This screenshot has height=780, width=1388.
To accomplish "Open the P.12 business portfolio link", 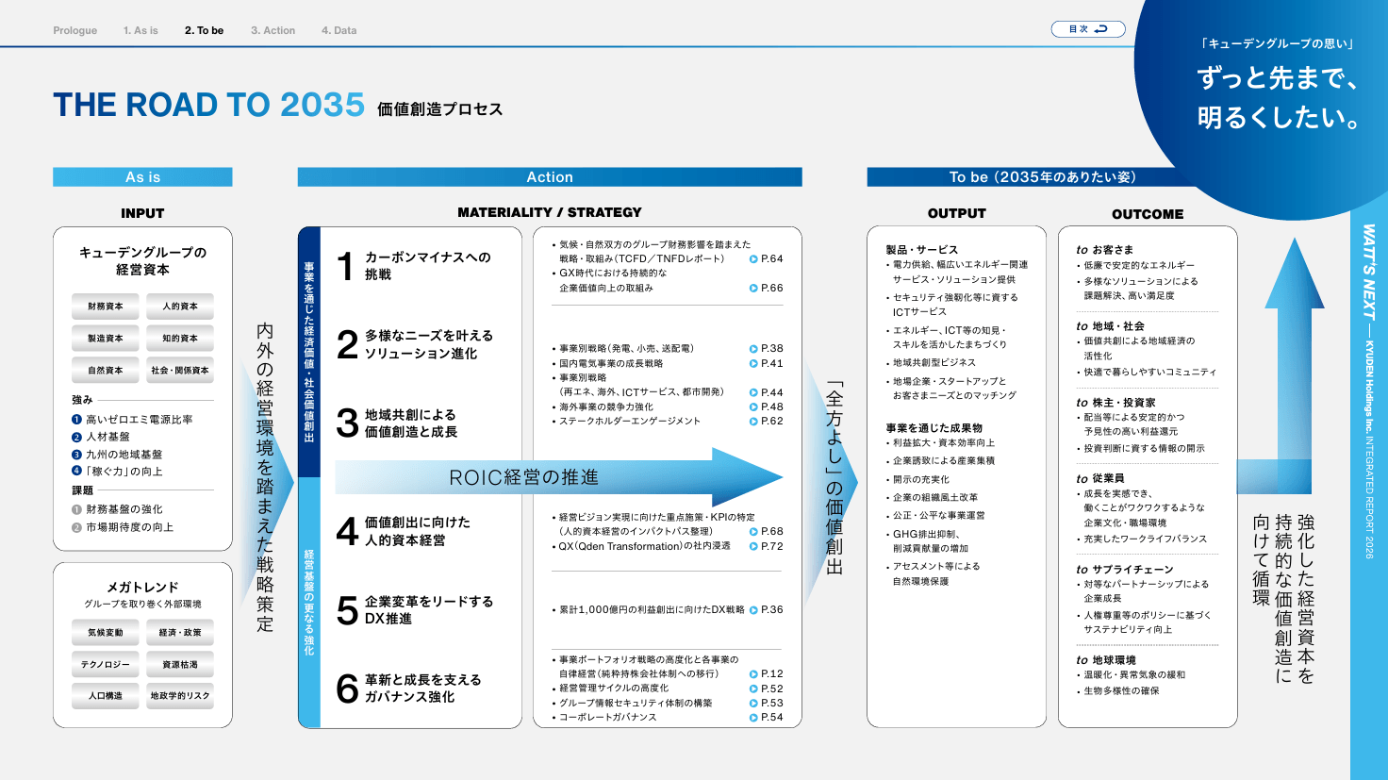I will tap(767, 674).
